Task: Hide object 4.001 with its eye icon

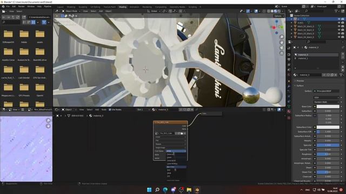Action: point(339,23)
